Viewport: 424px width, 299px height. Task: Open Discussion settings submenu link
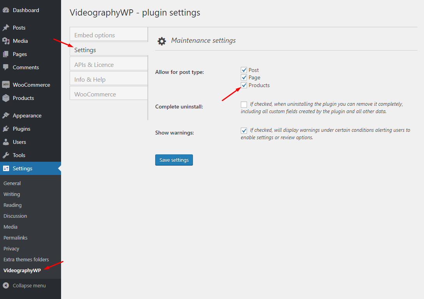(15, 216)
